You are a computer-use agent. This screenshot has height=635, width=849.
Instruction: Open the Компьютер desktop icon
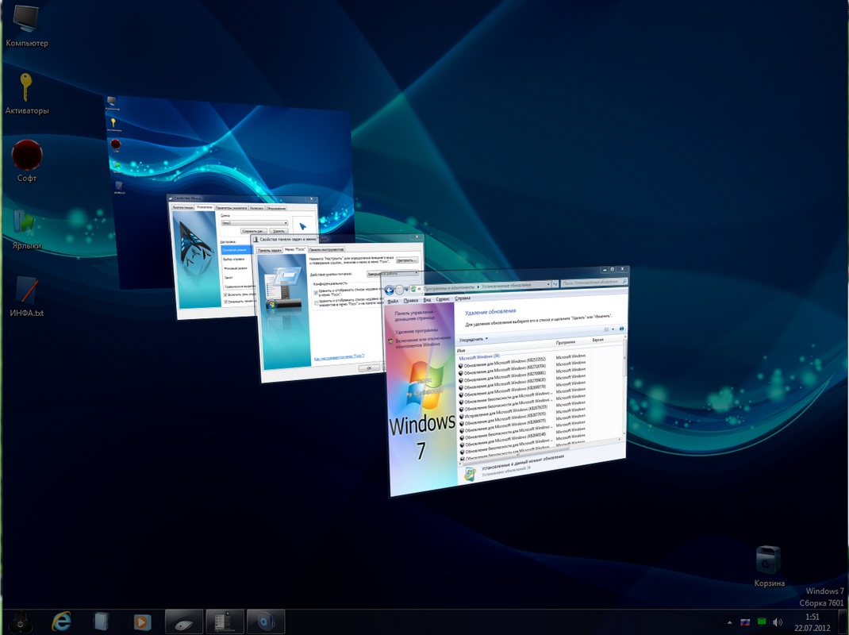[26, 25]
